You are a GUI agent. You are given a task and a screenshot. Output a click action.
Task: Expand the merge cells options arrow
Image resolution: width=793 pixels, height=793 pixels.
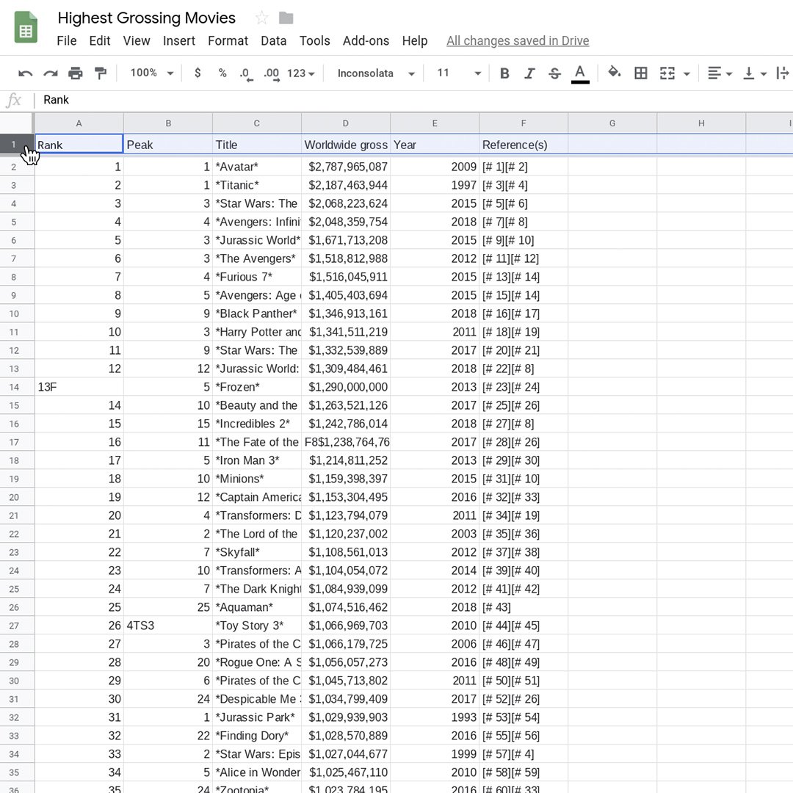pos(687,74)
